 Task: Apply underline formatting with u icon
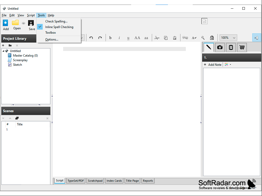tap(128, 38)
